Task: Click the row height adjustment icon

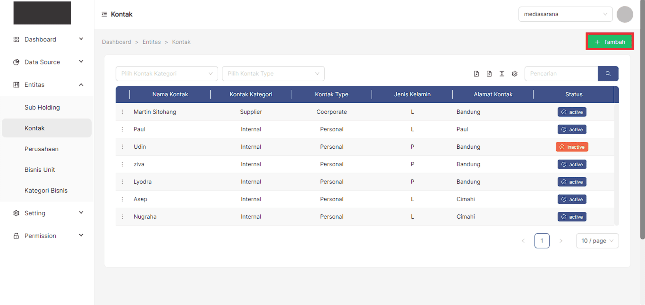Action: [x=502, y=74]
